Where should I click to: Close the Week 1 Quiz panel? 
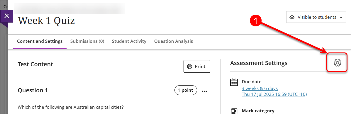click(x=7, y=16)
